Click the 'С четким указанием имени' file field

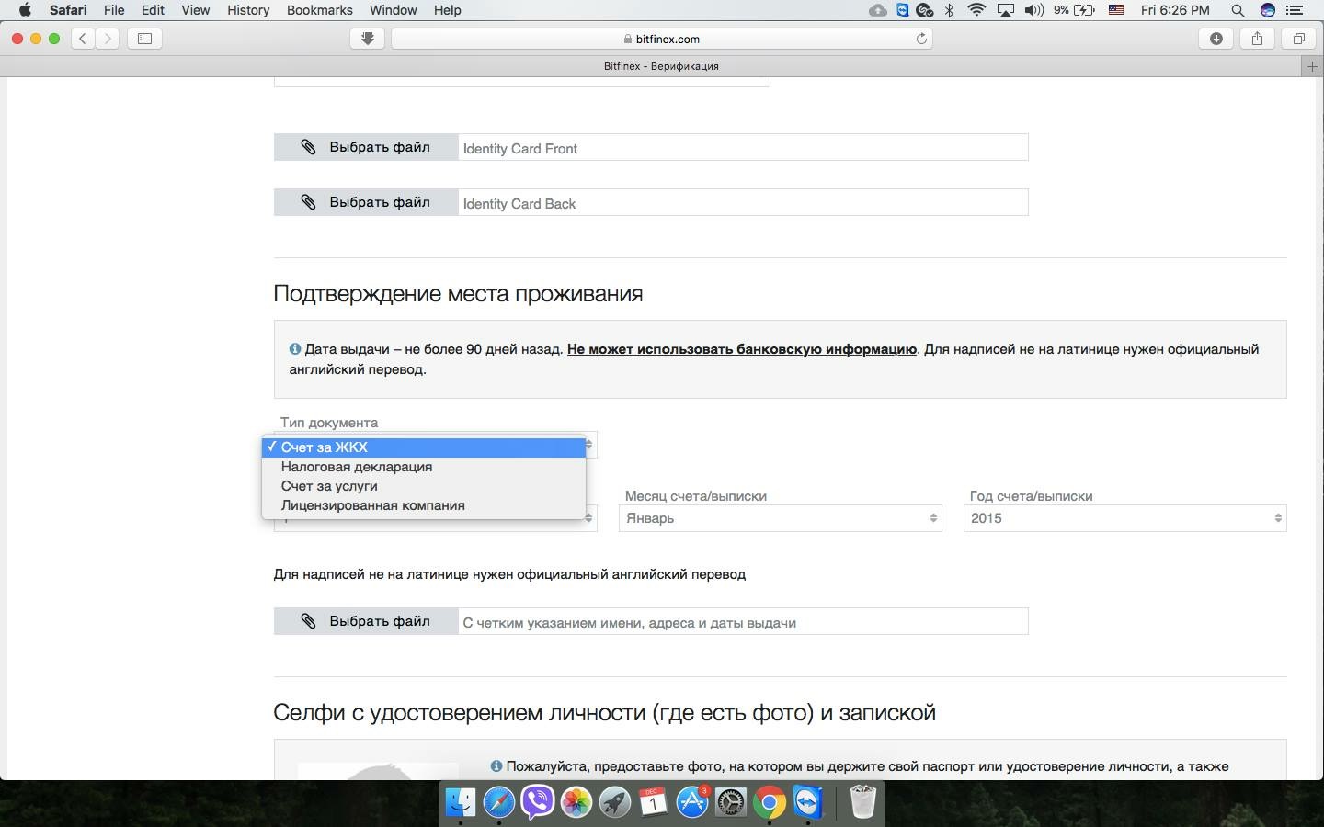pos(743,621)
